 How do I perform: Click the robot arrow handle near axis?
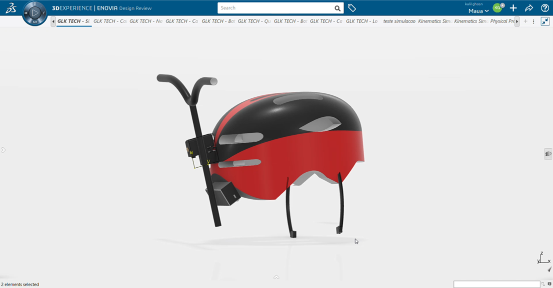click(549, 270)
